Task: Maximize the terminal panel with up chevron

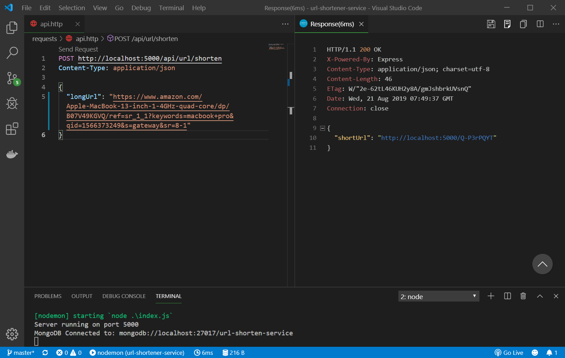Action: (540, 296)
